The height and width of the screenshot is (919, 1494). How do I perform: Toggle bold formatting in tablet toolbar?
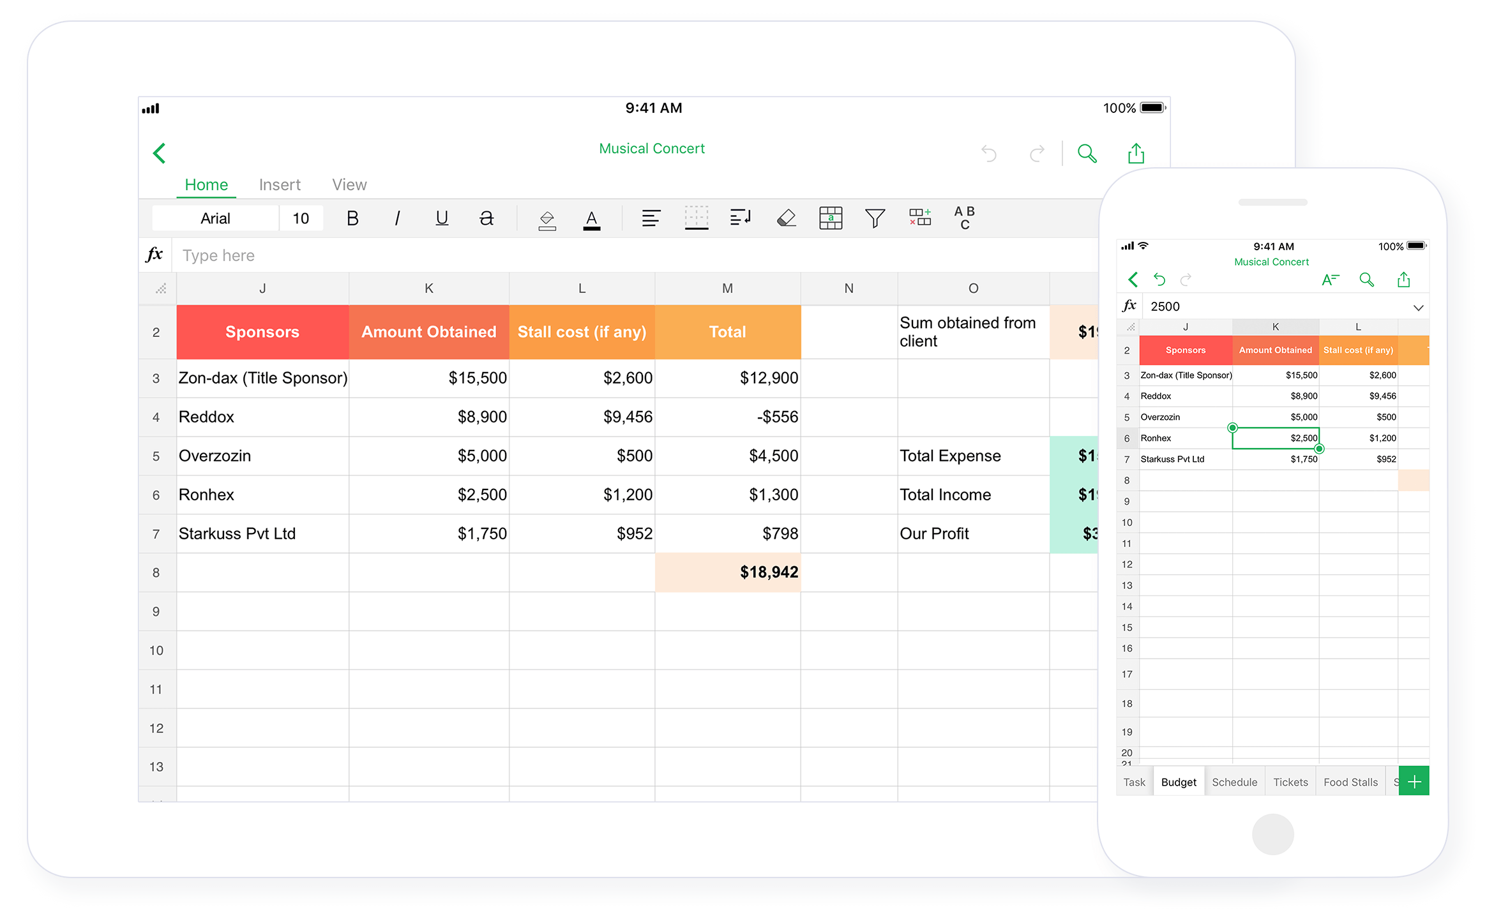point(352,218)
